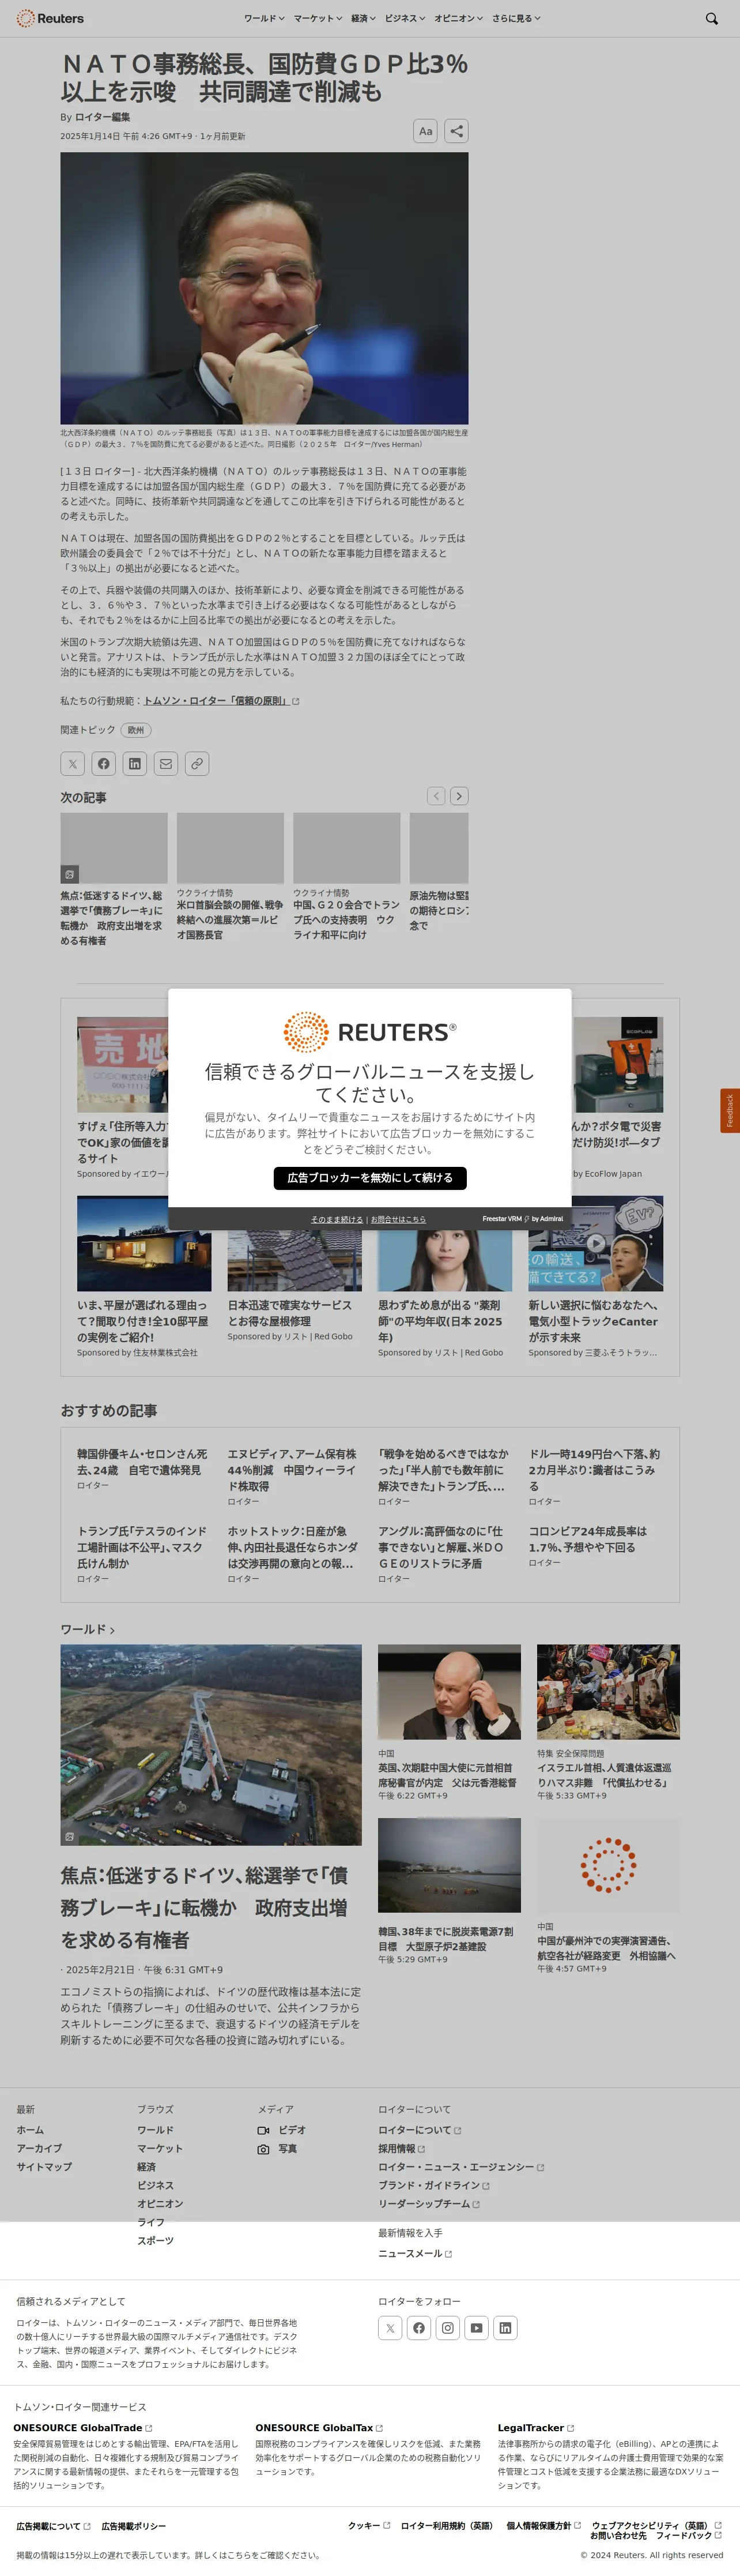Viewport: 740px width, 2576px height.
Task: Share article via email icon
Action: coord(166,764)
